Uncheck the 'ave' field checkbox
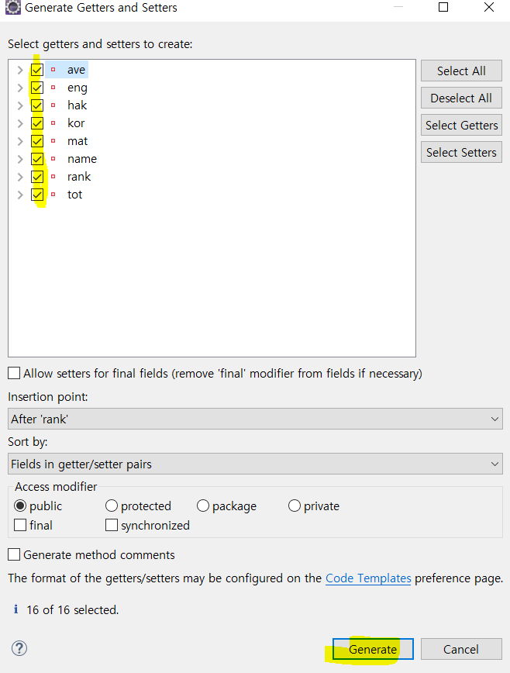This screenshot has height=673, width=510. pos(37,70)
